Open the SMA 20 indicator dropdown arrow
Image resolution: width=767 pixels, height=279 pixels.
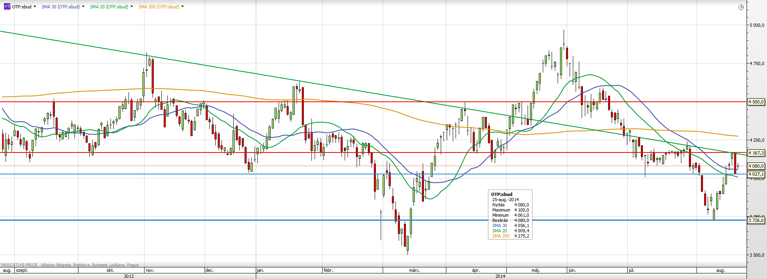pyautogui.click(x=132, y=6)
